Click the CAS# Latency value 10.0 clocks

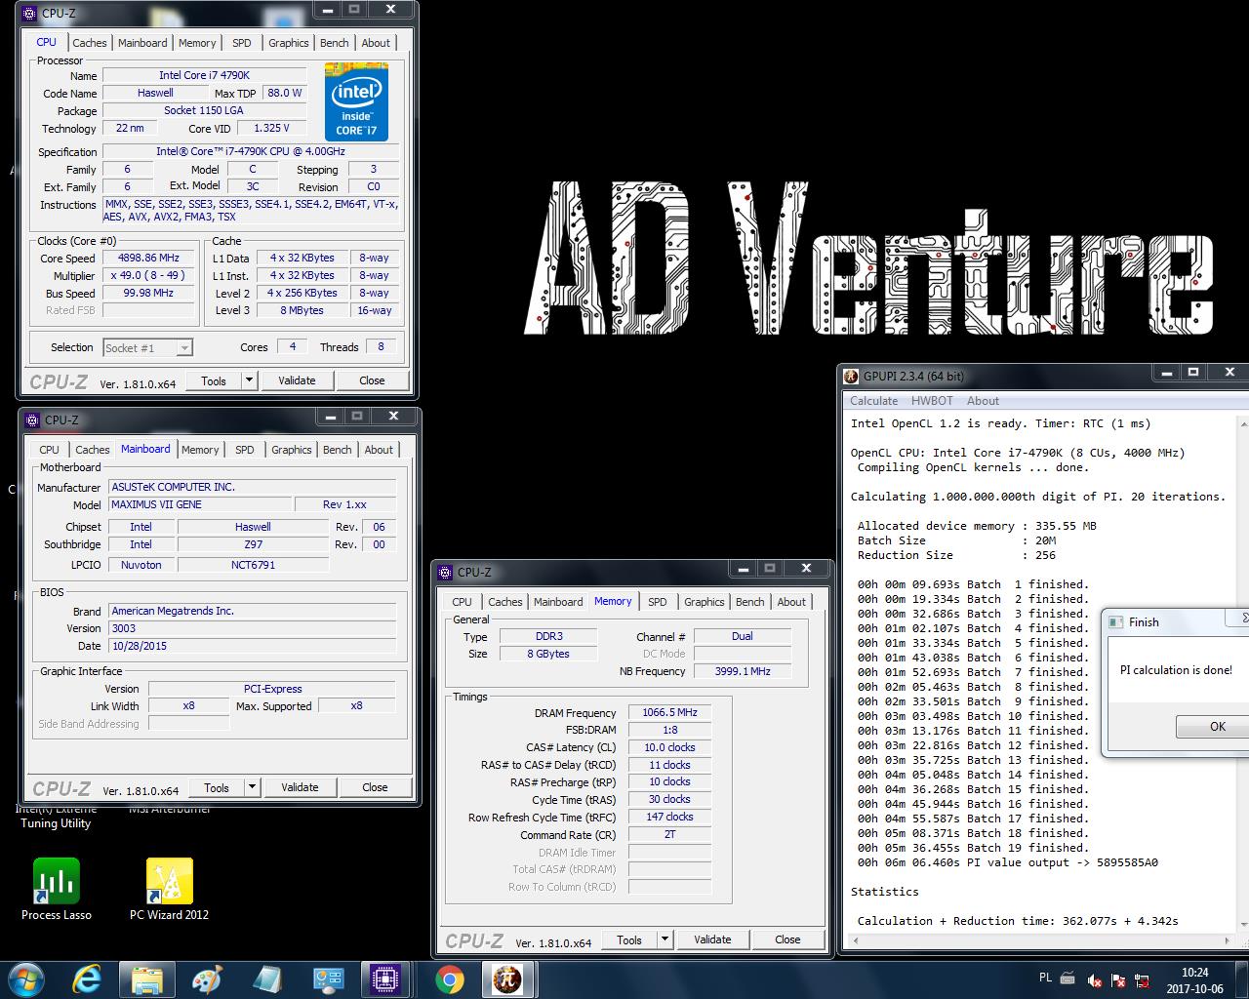point(669,747)
